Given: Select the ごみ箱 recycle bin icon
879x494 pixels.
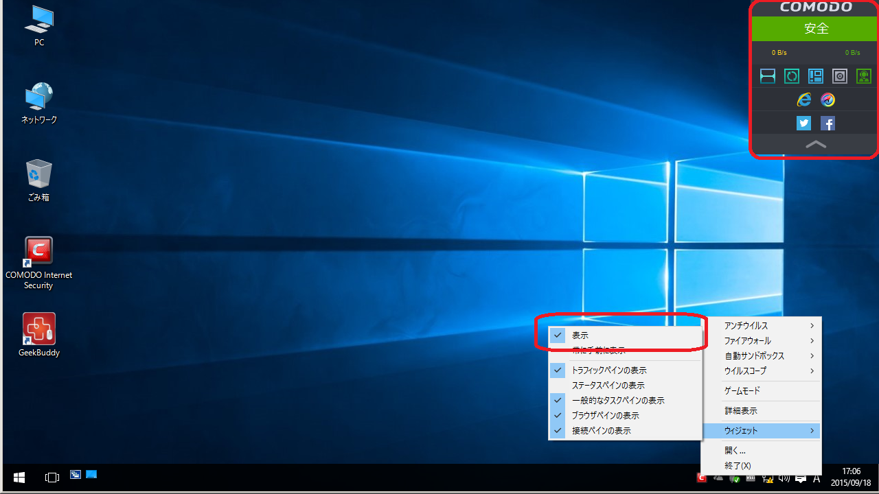Looking at the screenshot, I should coord(39,180).
